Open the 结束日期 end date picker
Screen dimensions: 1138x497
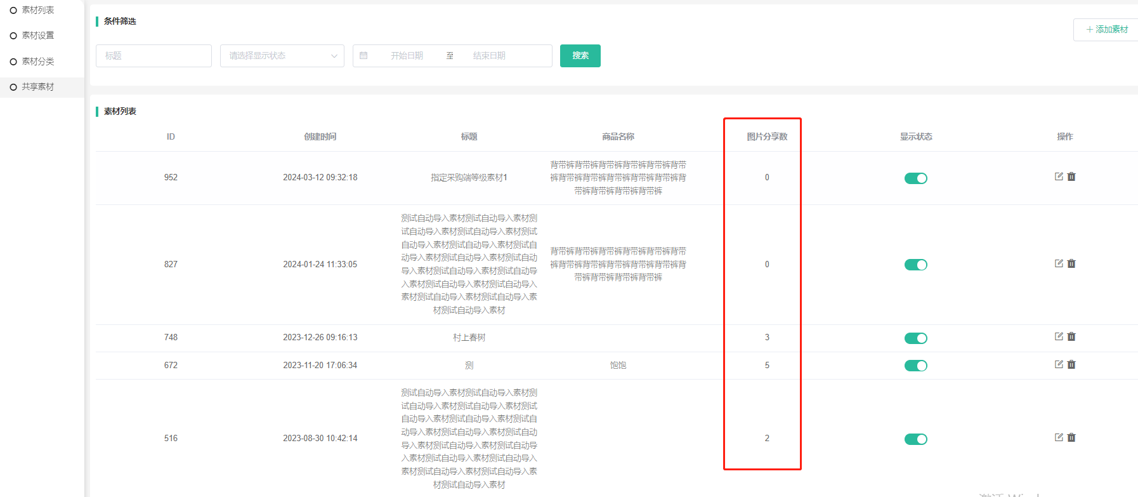(x=489, y=56)
